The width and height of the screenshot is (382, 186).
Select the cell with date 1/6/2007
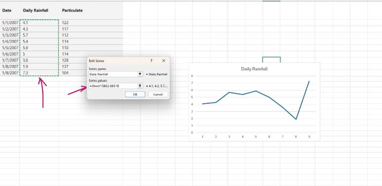coord(10,54)
